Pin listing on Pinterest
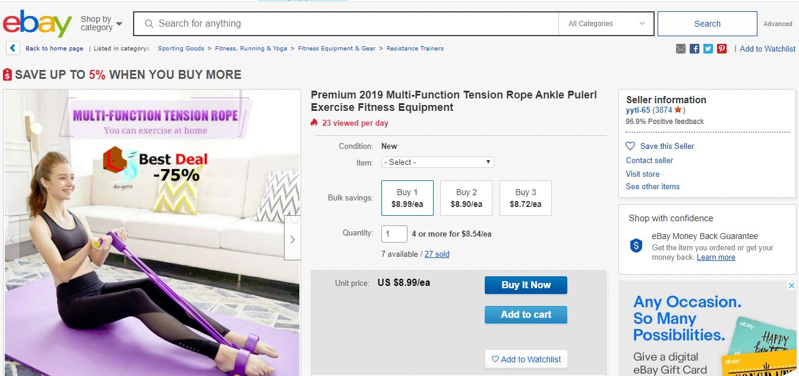The image size is (799, 376). coord(722,49)
